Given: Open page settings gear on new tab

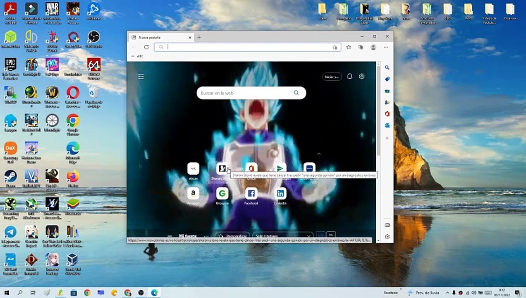Looking at the screenshot, I should pos(362,77).
